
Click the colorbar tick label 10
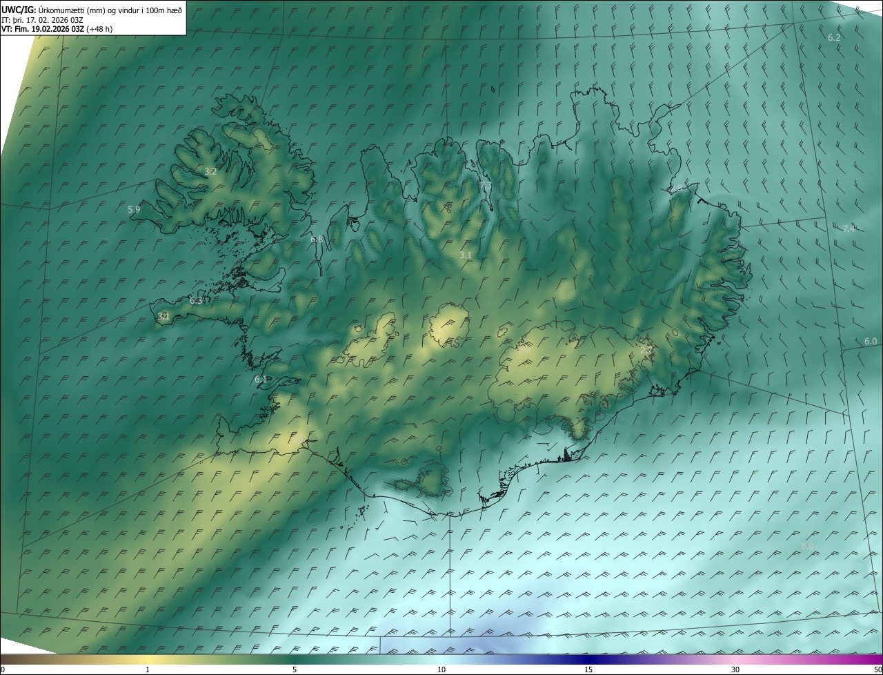441,670
